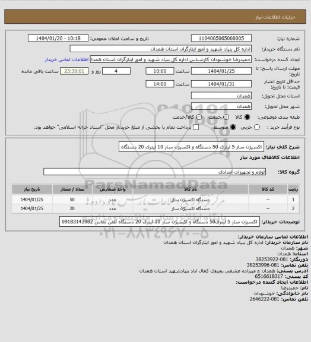The image size is (311, 342).
Task: Click the unit عدد in row 1
Action: (113, 199)
